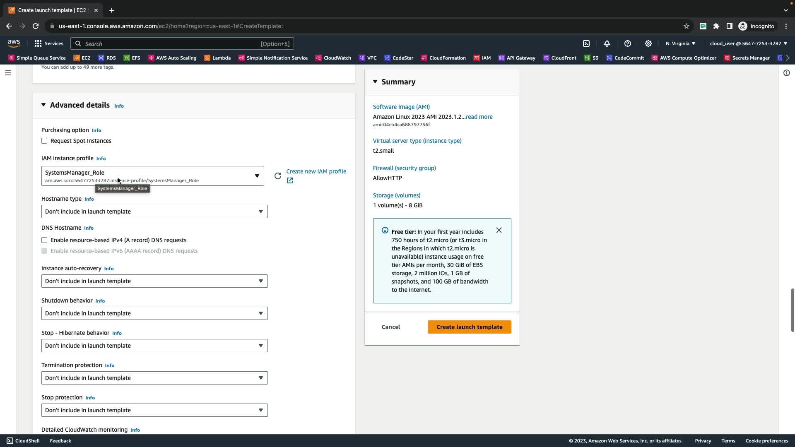Refresh the IAM instance profile list
Image resolution: width=795 pixels, height=447 pixels.
click(x=278, y=176)
